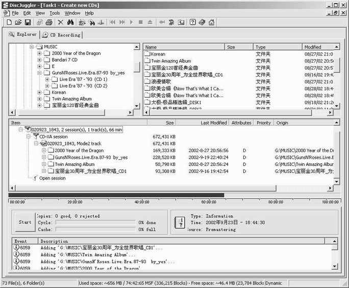The image size is (349, 288).
Task: Expand Live Era '87 - '93 (CD 1)
Action: [x=47, y=79]
